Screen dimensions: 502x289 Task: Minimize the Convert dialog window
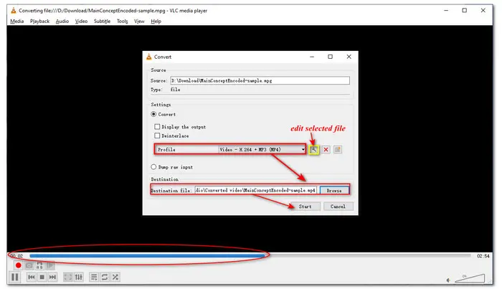[x=312, y=57]
